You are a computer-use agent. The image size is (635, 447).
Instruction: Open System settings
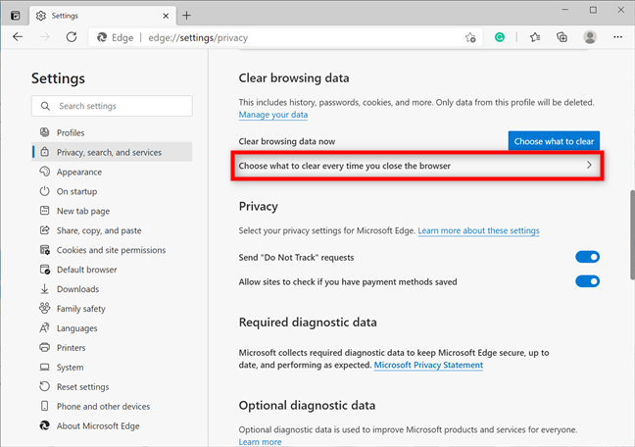[112, 368]
